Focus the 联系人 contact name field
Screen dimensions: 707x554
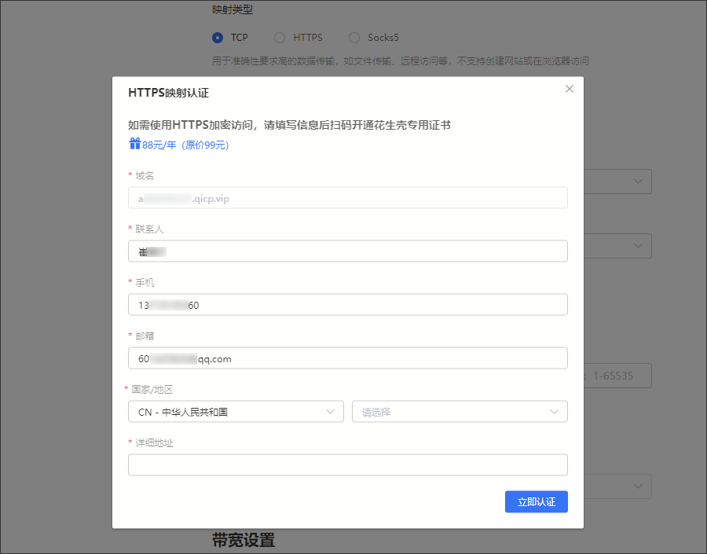pyautogui.click(x=348, y=251)
